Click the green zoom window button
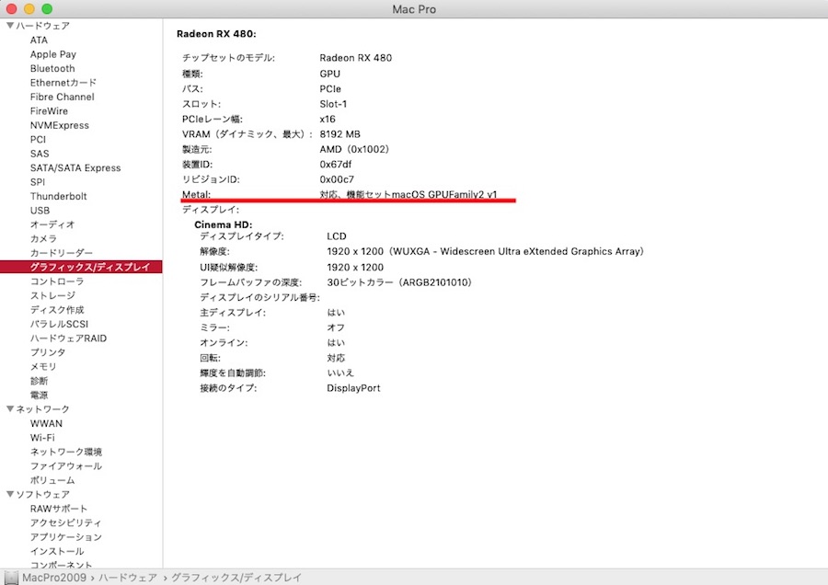828x585 pixels. click(x=47, y=9)
